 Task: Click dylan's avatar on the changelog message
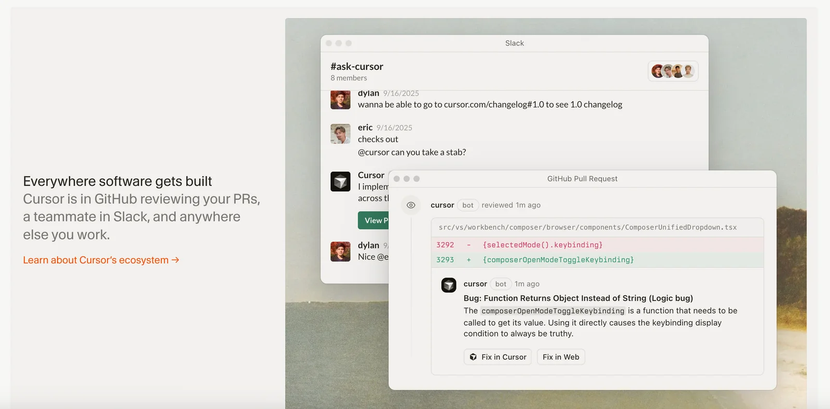pyautogui.click(x=340, y=100)
